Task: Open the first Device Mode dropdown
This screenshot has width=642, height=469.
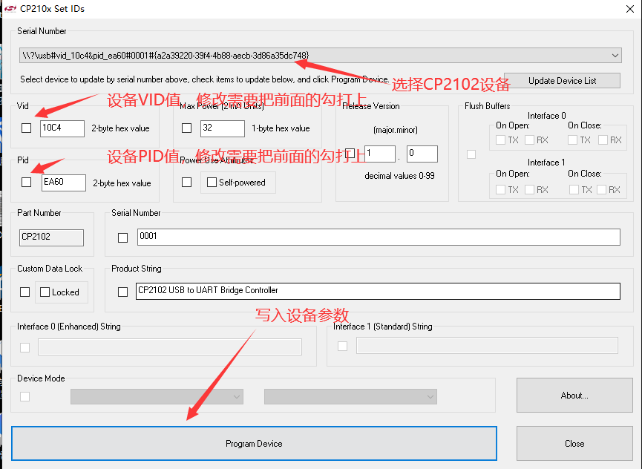Action: [157, 396]
